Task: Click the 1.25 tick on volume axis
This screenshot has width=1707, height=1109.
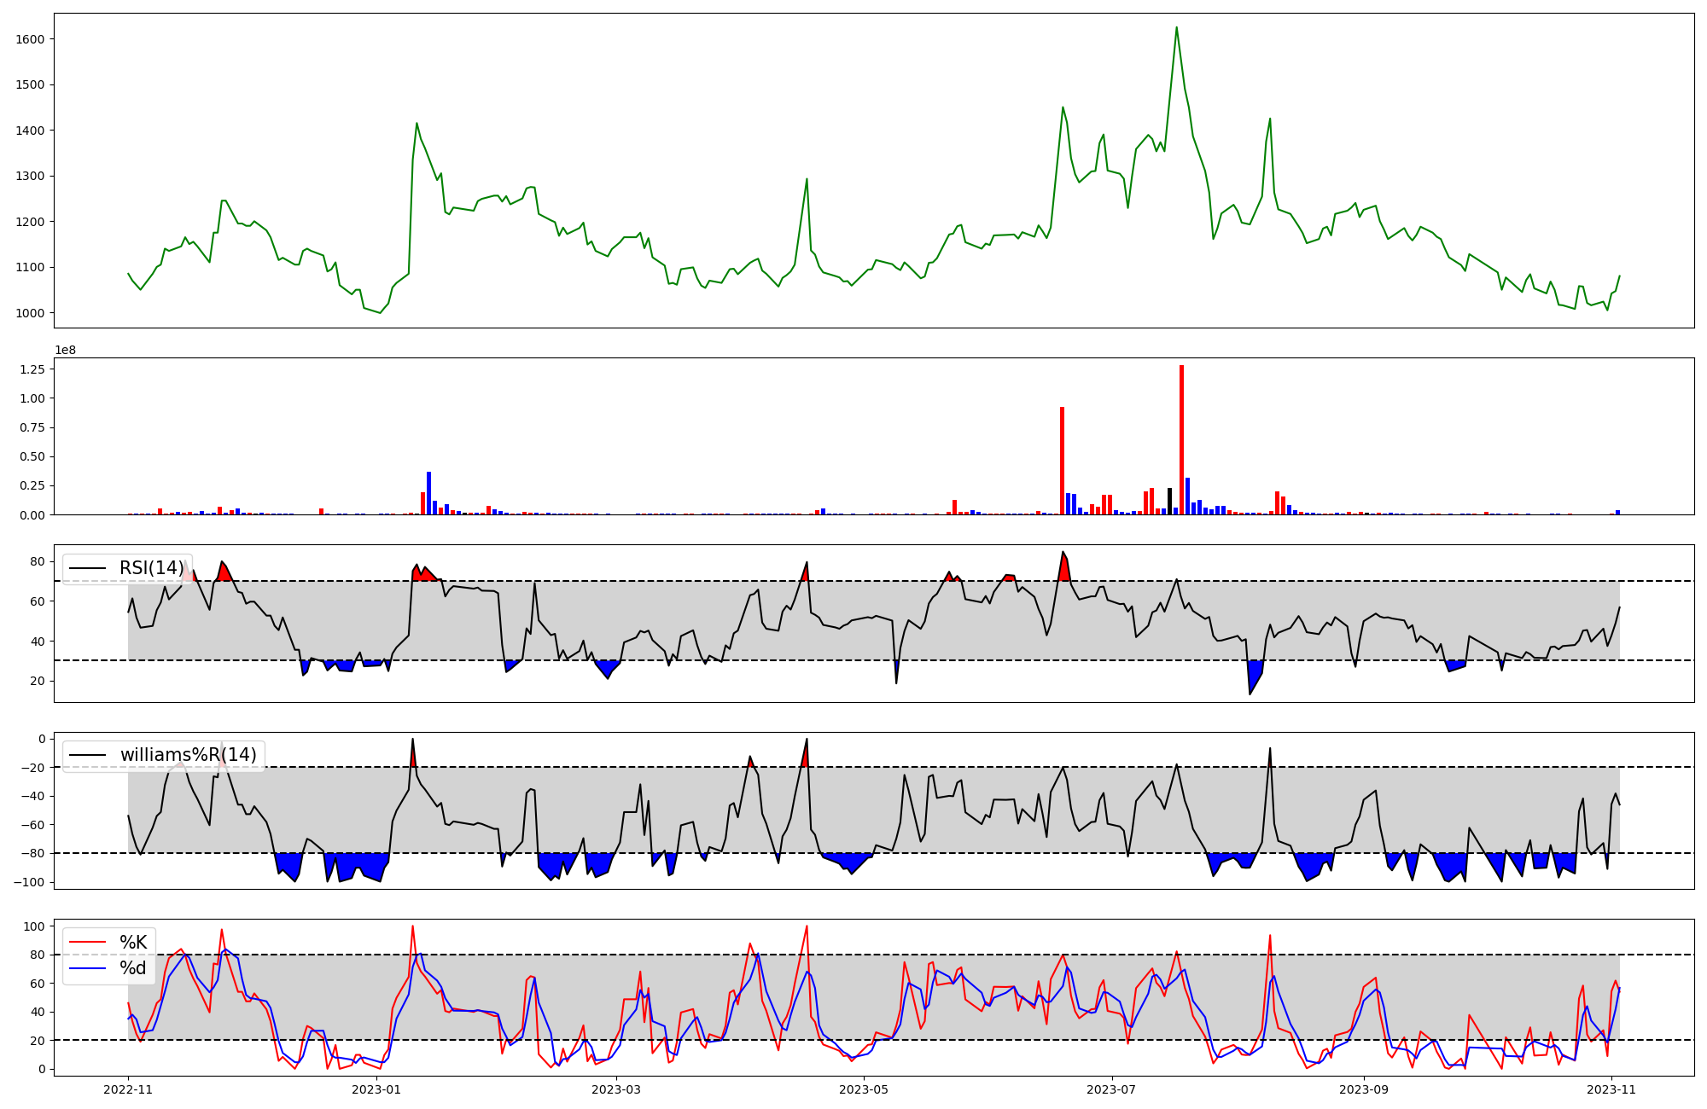Action: [x=32, y=369]
